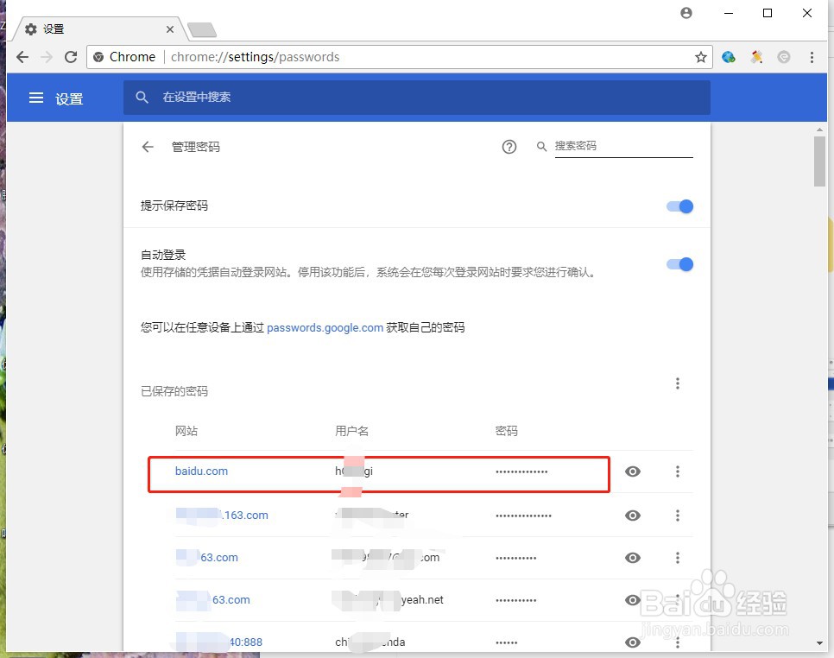This screenshot has height=658, width=834.
Task: Open the 已保存的密码 overflow menu
Action: point(678,383)
